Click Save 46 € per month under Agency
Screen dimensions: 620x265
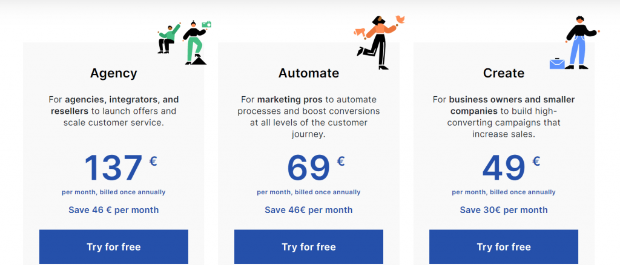[x=113, y=210]
